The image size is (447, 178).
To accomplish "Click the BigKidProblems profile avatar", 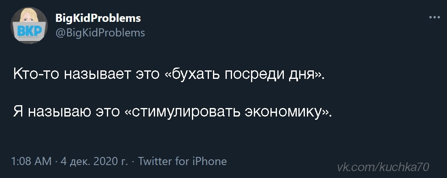I will [x=28, y=25].
